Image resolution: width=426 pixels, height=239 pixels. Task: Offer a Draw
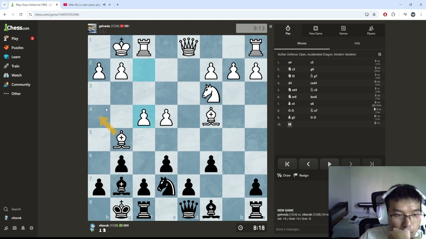pyautogui.click(x=284, y=175)
